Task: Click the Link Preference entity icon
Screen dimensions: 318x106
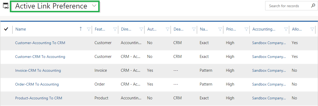Action: [6, 6]
